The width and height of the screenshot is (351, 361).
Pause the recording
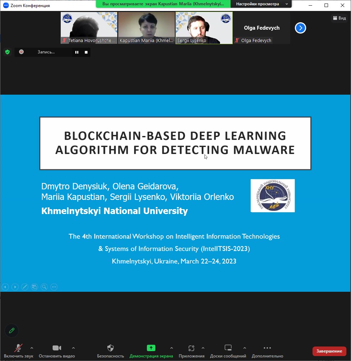pyautogui.click(x=77, y=52)
